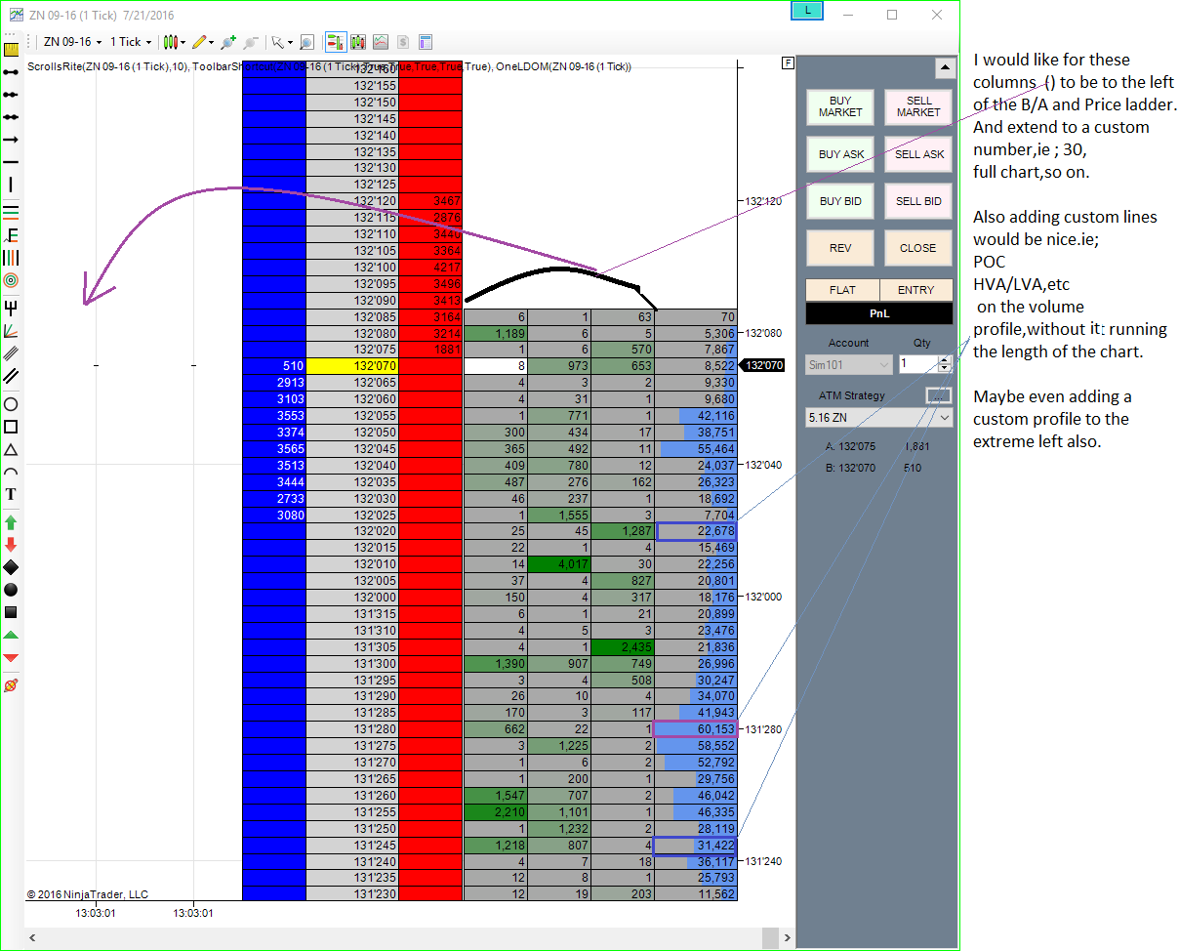Open the Sim101 account dropdown
This screenshot has height=951, width=1179.
(849, 364)
